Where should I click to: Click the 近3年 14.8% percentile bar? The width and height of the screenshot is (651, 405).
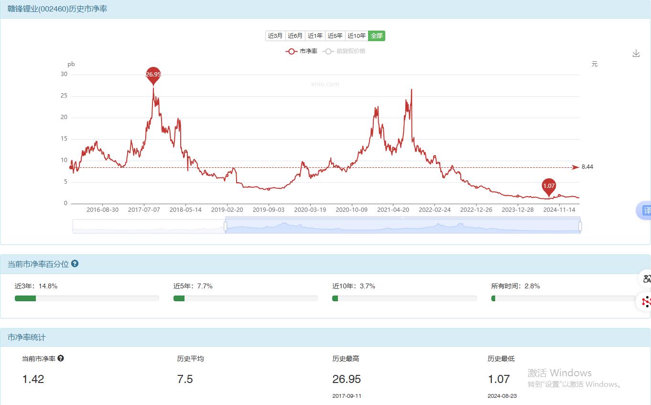(87, 298)
